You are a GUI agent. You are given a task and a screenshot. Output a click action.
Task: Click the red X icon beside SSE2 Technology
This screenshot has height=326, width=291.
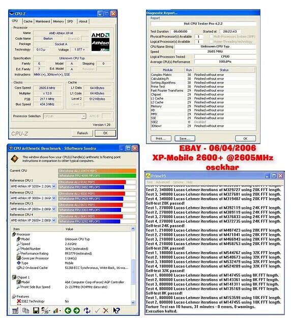click(x=19, y=301)
